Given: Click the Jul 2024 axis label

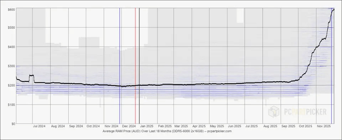Looking at the screenshot, I should click(x=39, y=126).
